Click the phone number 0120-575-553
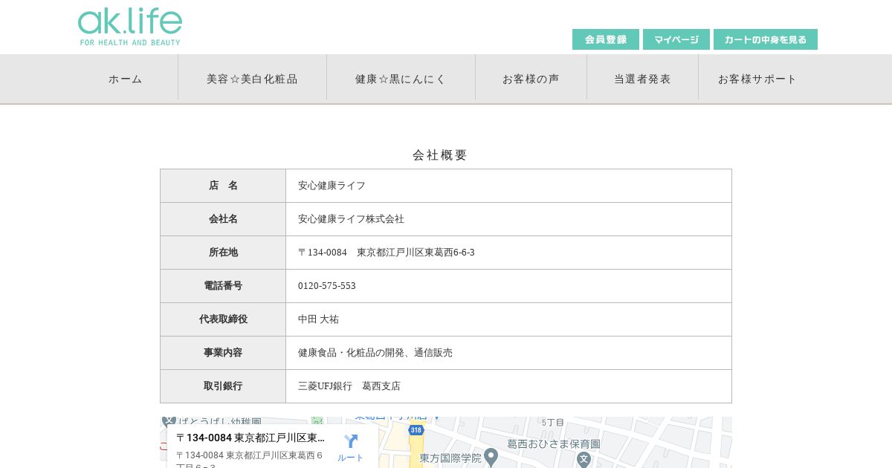 (x=326, y=286)
